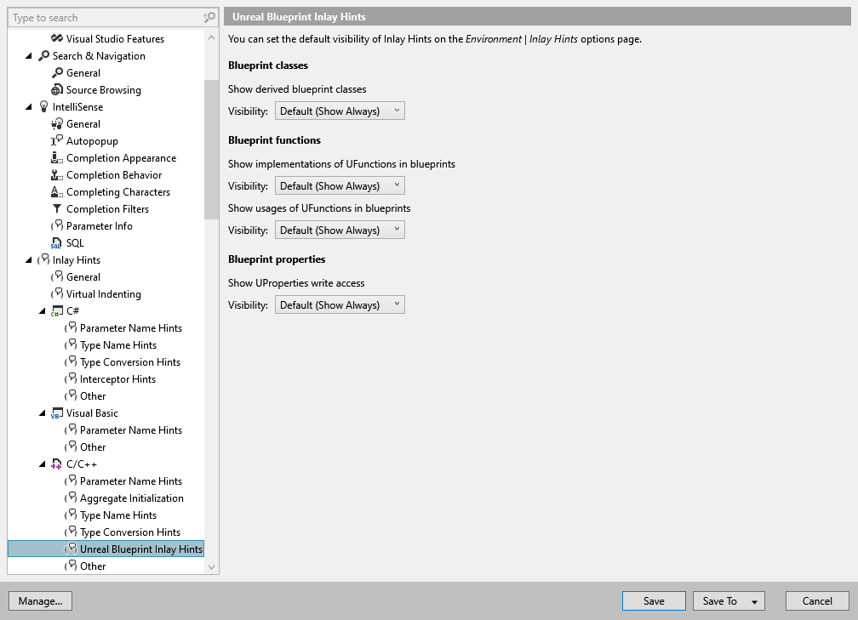
Task: Click the Source Browsing globe icon
Action: coord(57,89)
